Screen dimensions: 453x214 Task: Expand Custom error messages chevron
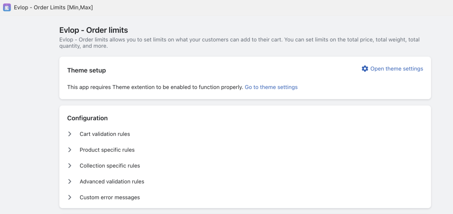point(70,197)
